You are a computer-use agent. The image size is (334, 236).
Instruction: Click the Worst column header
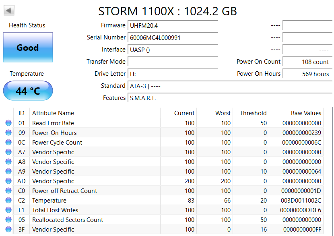(223, 113)
